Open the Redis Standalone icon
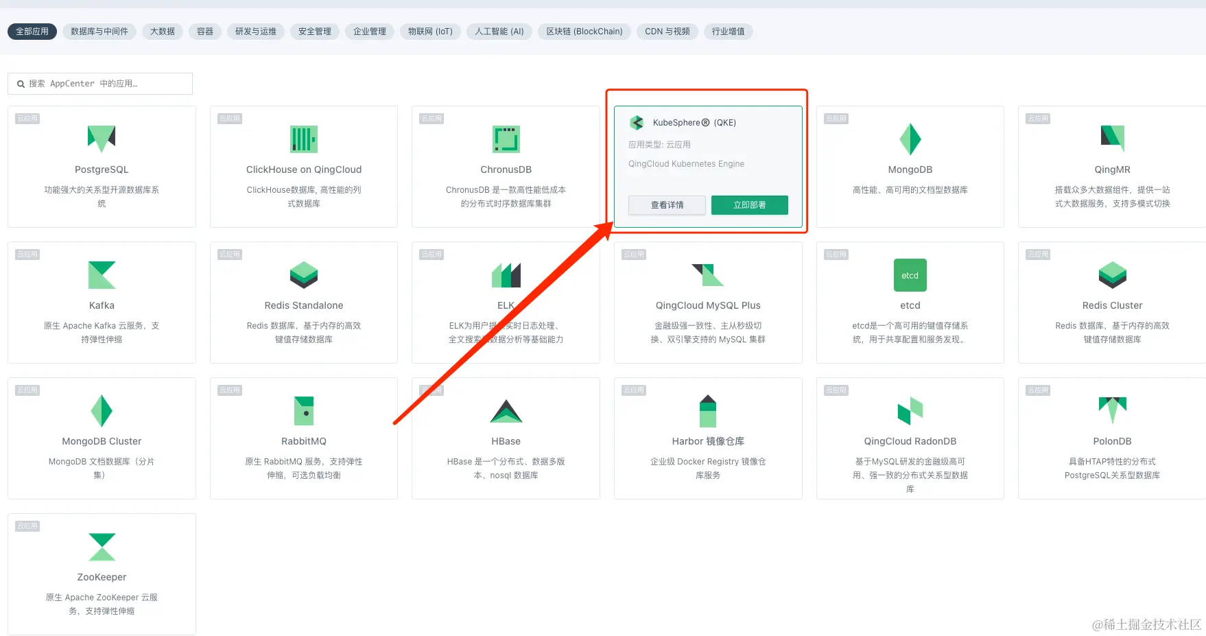Image resolution: width=1206 pixels, height=636 pixels. click(x=303, y=275)
